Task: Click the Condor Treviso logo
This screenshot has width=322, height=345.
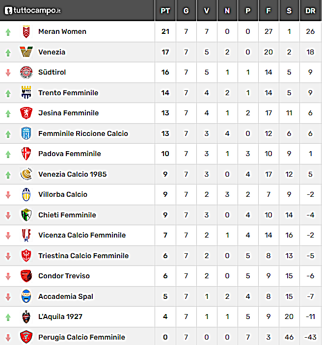Action: (26, 276)
